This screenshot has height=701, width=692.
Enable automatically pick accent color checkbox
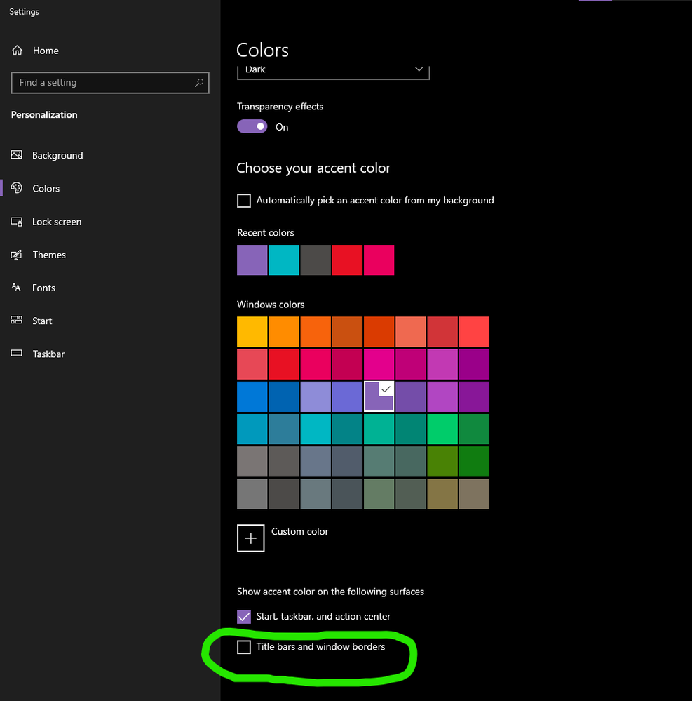click(244, 201)
